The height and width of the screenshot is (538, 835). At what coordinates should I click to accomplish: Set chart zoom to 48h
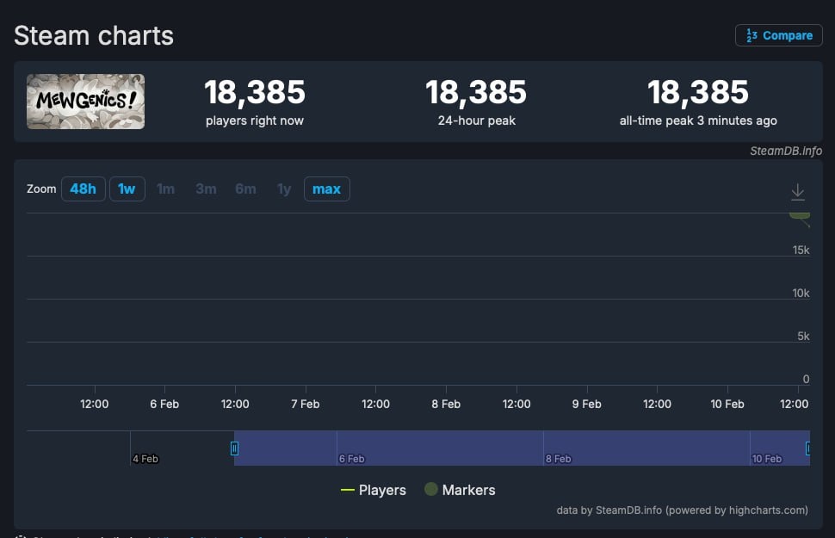click(83, 189)
